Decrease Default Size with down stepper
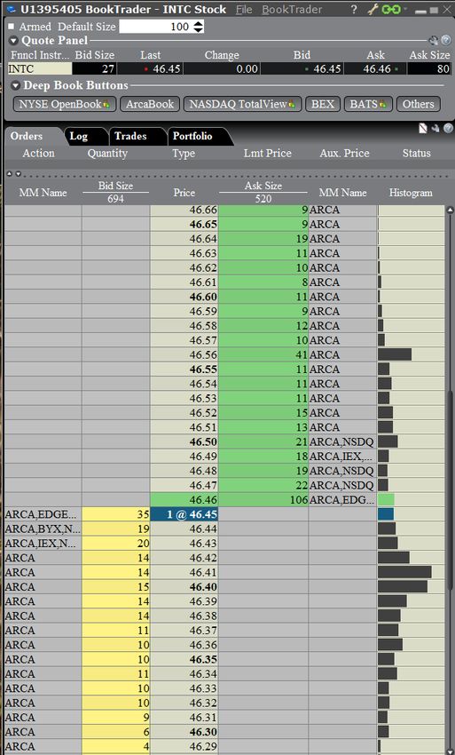 199,30
